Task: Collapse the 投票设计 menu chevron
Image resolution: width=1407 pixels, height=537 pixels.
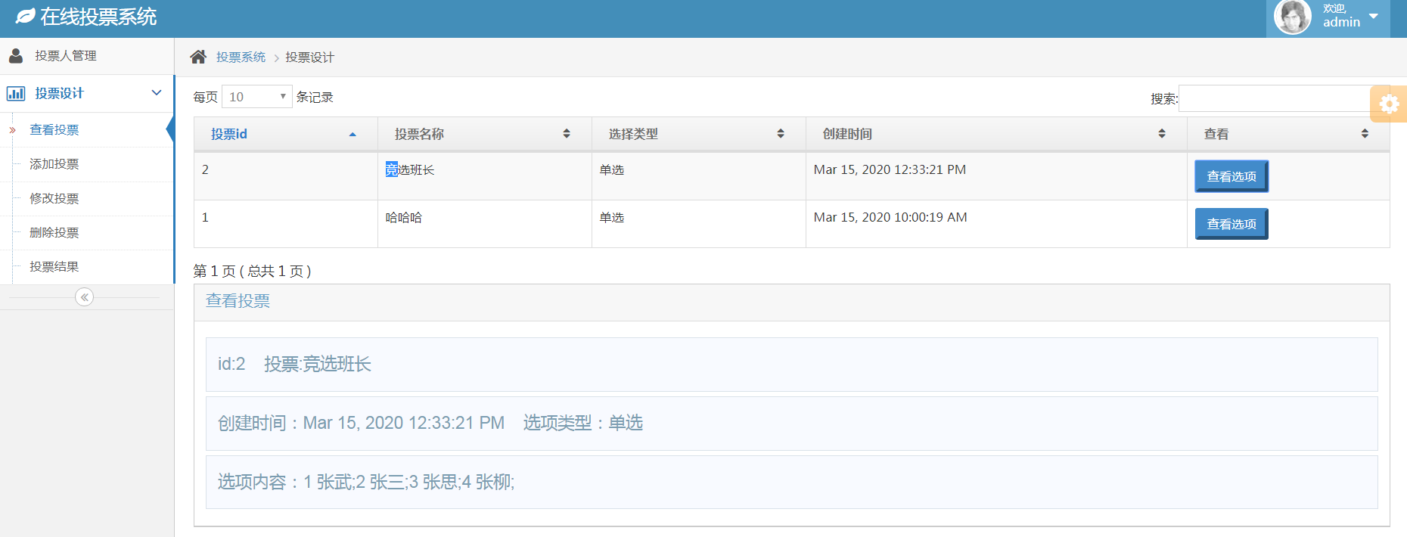Action: pos(157,93)
